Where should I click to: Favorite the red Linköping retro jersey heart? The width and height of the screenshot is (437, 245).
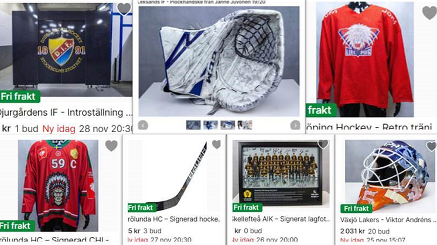tap(429, 12)
